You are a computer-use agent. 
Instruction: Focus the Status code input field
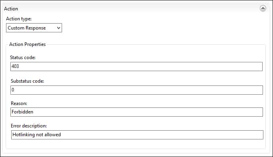(136, 67)
